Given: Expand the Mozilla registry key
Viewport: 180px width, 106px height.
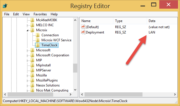Looking at the screenshot, I should click(27, 76).
